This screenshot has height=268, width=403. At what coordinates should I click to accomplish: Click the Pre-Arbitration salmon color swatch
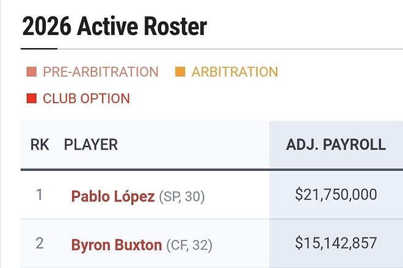click(31, 72)
